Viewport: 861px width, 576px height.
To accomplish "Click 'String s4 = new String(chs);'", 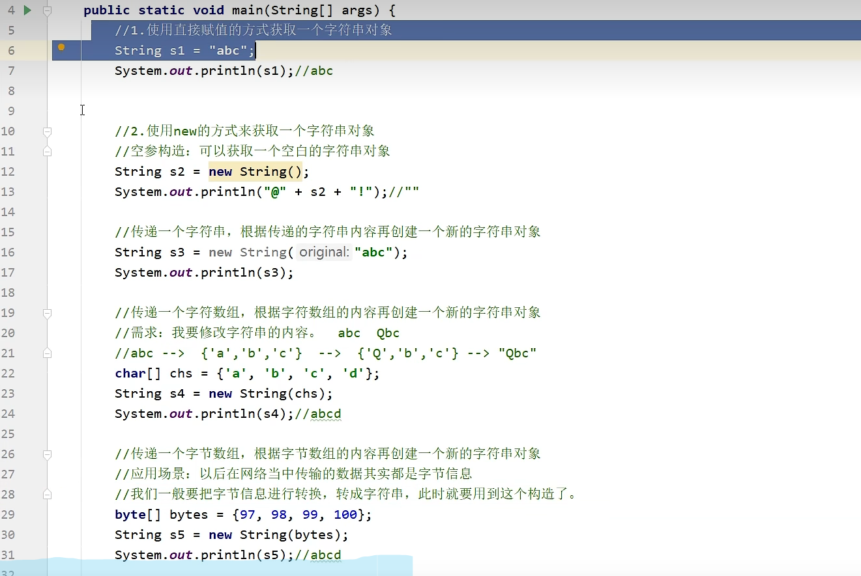I will [x=224, y=394].
